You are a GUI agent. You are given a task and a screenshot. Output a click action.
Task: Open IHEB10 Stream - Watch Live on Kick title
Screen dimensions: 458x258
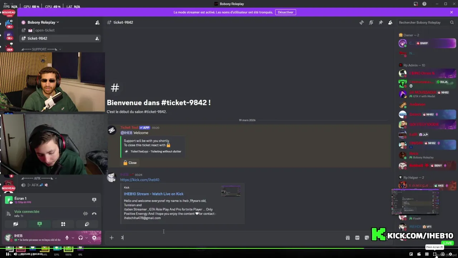click(x=154, y=194)
